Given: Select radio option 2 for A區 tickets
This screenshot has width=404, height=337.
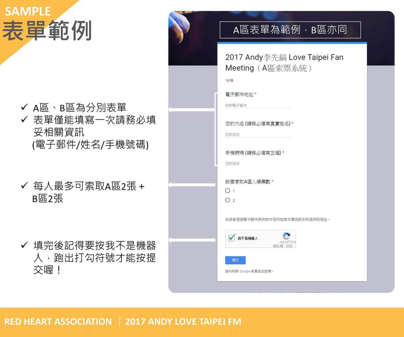Looking at the screenshot, I should coord(228,200).
